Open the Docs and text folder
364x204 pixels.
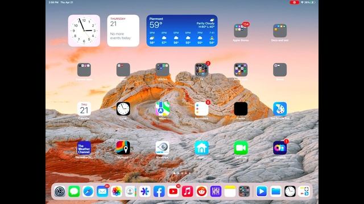pyautogui.click(x=280, y=31)
